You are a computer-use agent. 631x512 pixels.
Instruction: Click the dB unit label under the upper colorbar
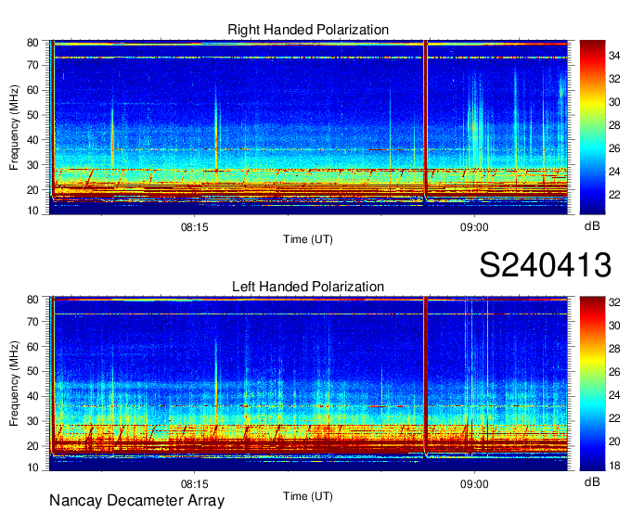592,226
